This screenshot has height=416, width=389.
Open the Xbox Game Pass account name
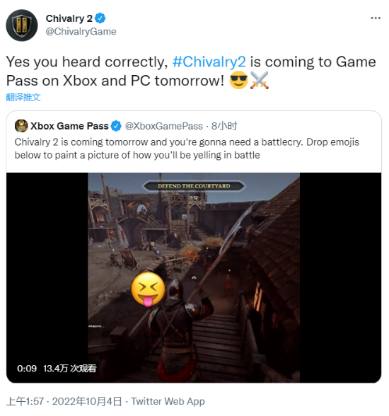[x=69, y=126]
